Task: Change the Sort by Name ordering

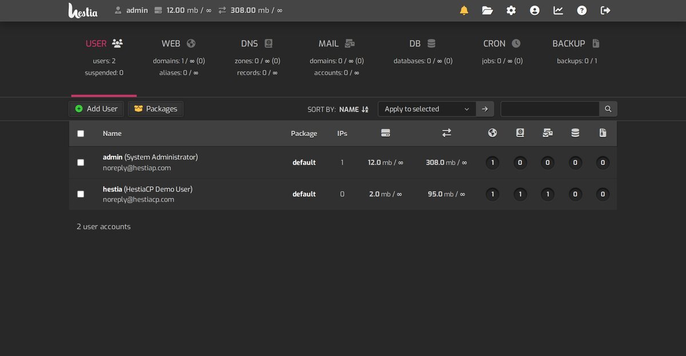Action: [x=354, y=109]
